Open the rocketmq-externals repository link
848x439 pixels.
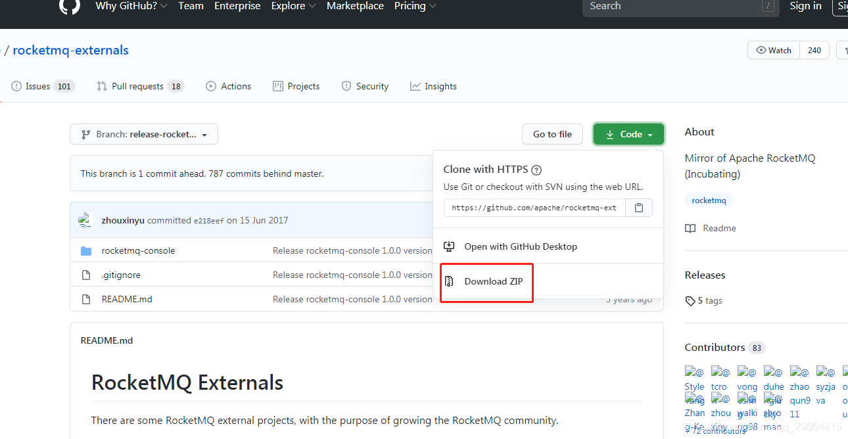pos(70,51)
